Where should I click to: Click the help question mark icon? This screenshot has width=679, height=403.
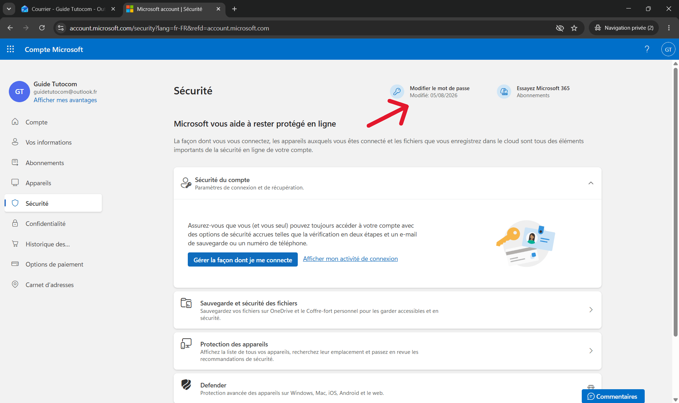point(647,49)
